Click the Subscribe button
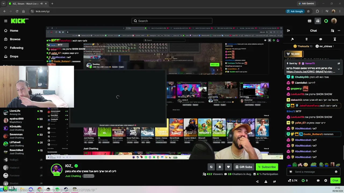This screenshot has width=344, height=193. (x=267, y=167)
